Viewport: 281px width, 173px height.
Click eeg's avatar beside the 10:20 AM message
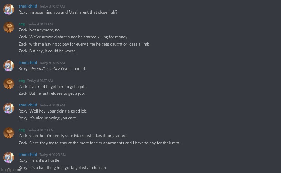click(9, 133)
